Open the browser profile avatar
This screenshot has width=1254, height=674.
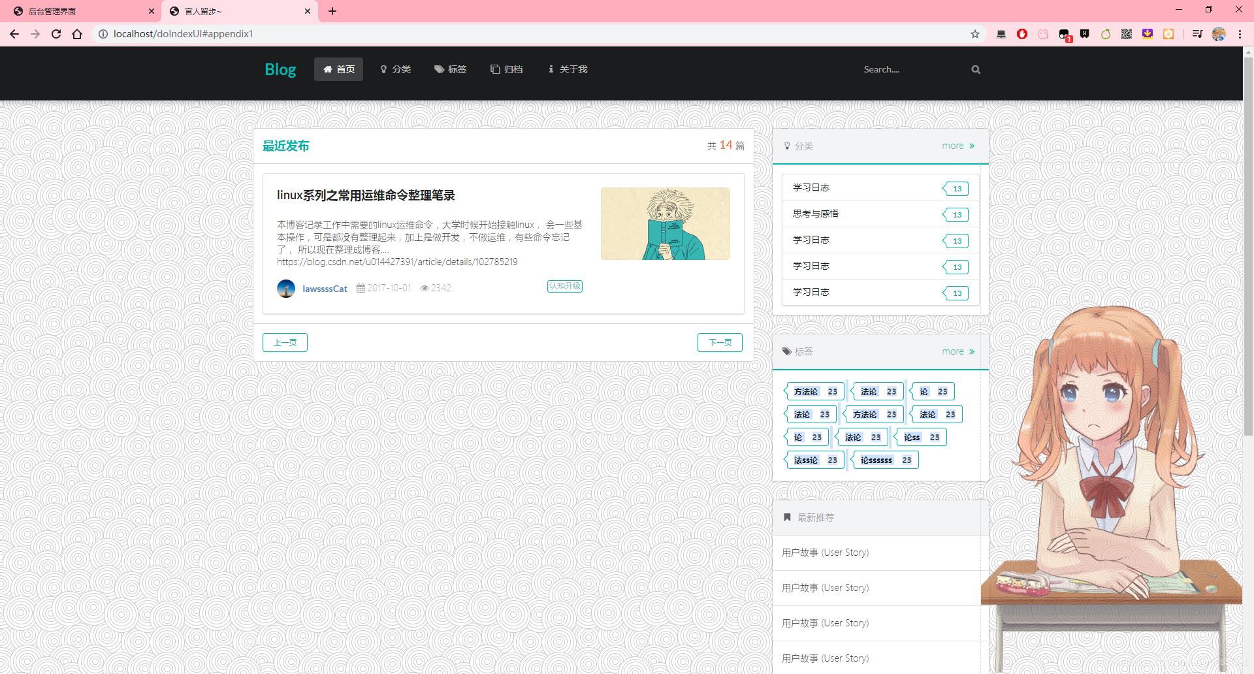1219,34
